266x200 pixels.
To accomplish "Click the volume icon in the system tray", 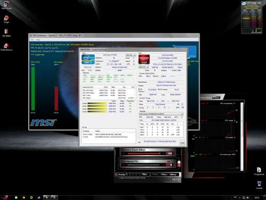I will 248,197.
